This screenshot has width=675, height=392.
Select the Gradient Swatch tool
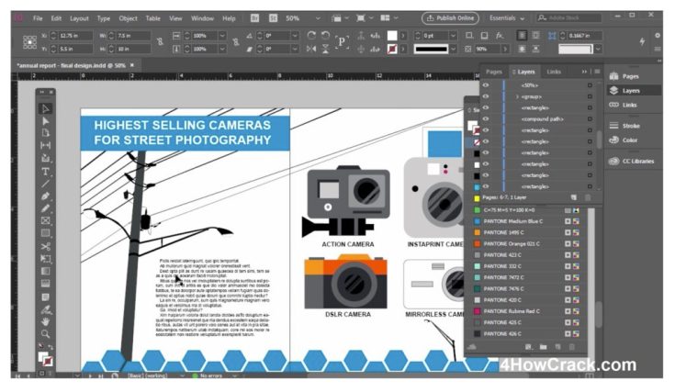pos(45,271)
